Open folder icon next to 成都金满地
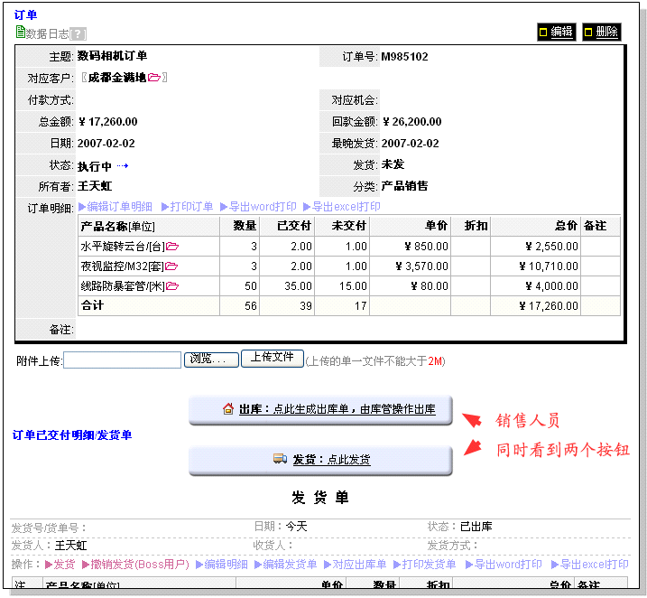 154,78
